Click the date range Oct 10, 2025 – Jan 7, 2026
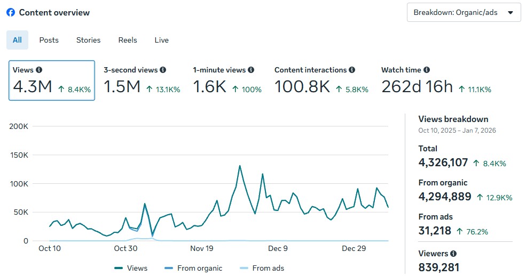The width and height of the screenshot is (526, 276). [457, 131]
